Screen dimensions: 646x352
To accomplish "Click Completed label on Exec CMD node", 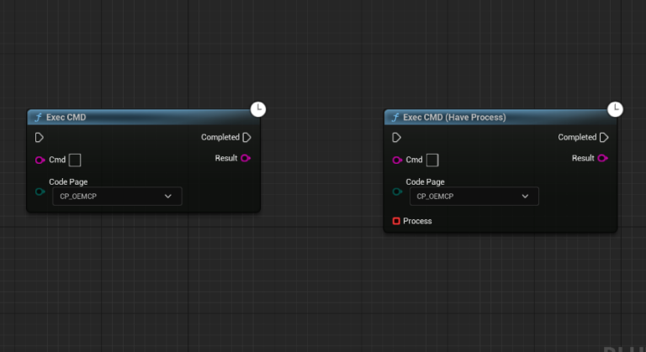I will [220, 137].
